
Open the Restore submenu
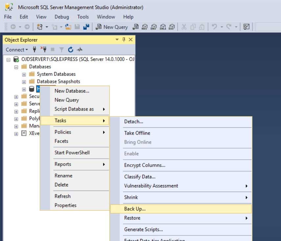181,218
